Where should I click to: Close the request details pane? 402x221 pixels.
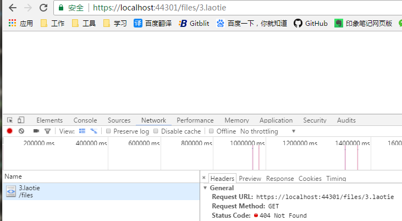204,178
